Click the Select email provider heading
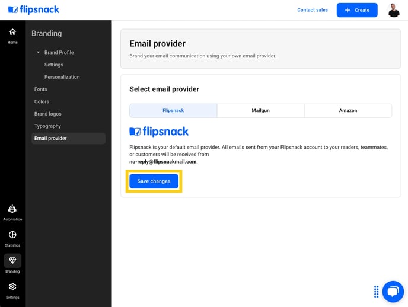 coord(164,89)
